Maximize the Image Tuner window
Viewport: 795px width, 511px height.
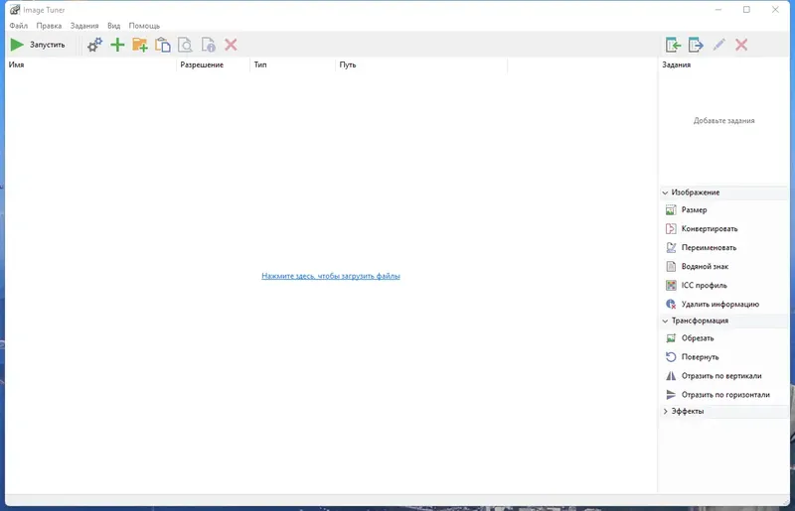point(746,10)
